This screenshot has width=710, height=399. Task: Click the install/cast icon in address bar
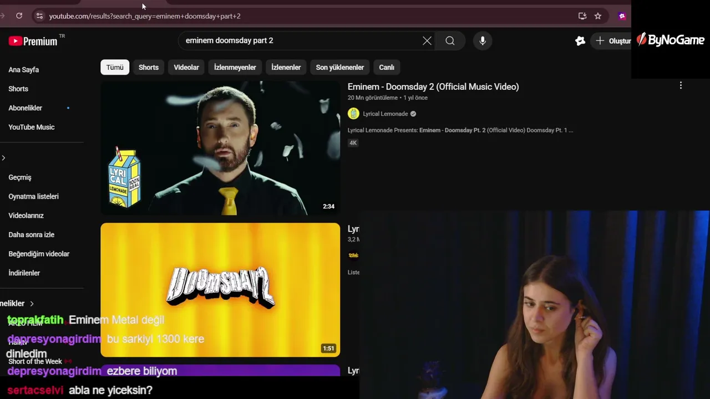[582, 16]
